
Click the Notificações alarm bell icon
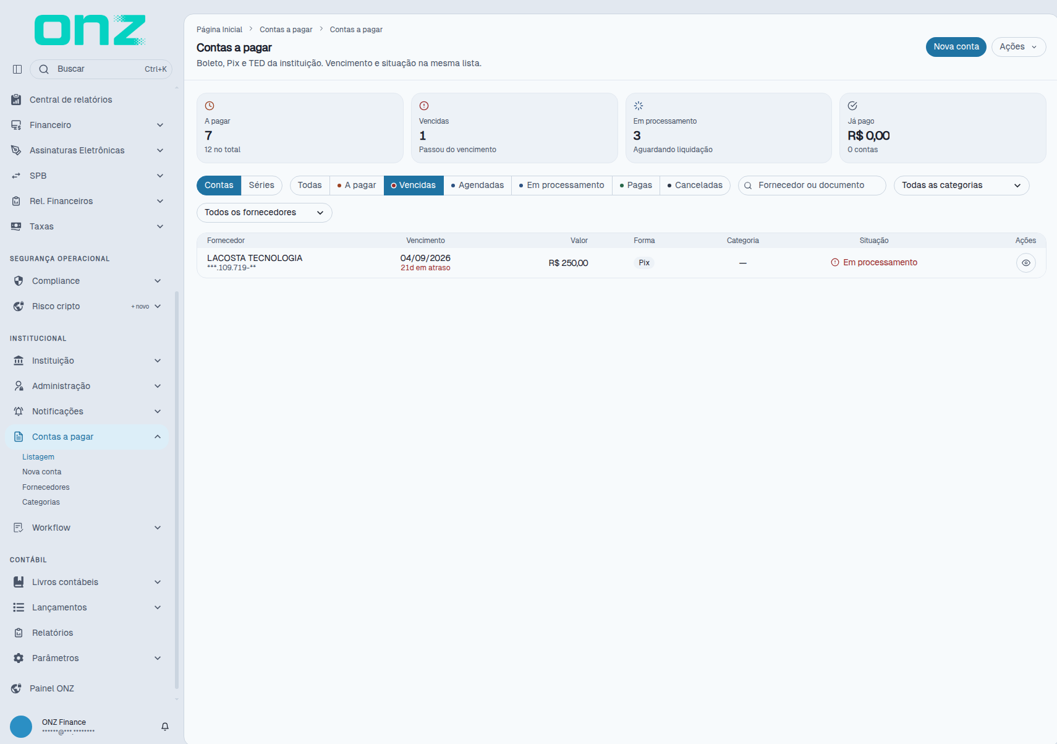pos(19,411)
